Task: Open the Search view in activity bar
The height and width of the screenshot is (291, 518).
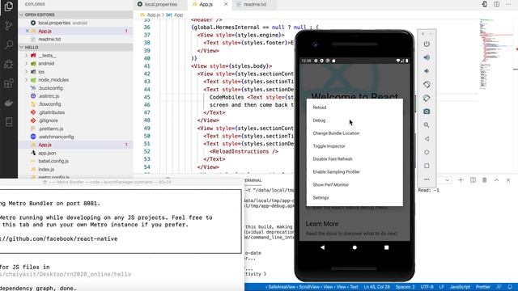Action: click(9, 44)
